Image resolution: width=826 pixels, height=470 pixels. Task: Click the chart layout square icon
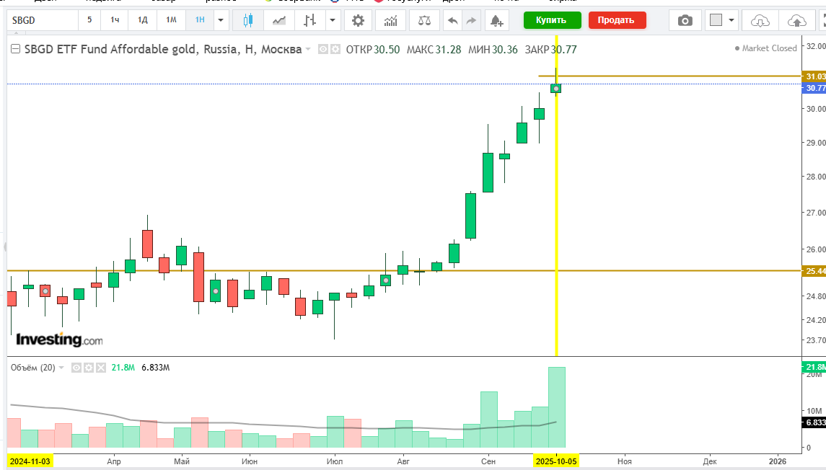pos(716,20)
